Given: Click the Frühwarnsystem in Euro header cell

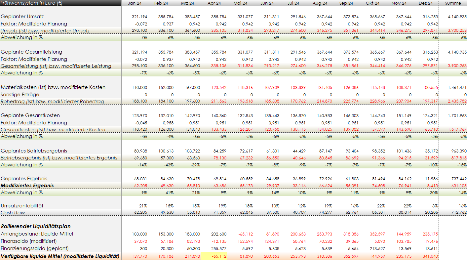Looking at the screenshot, I should (32, 3).
